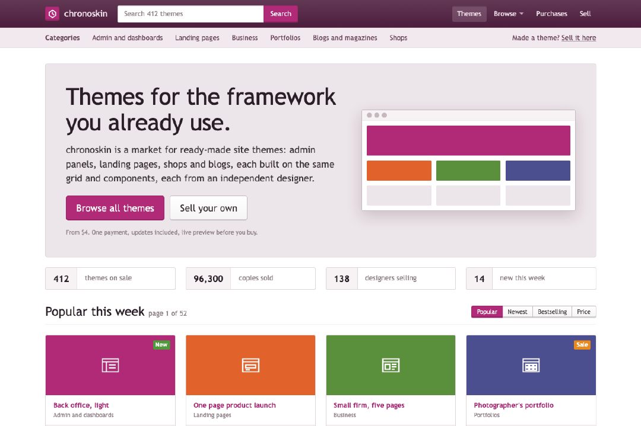
Task: Click the Sale badge on Photographer's portfolio card
Action: point(582,345)
